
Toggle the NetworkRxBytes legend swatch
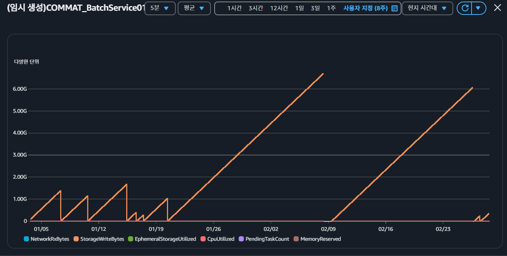pos(26,239)
